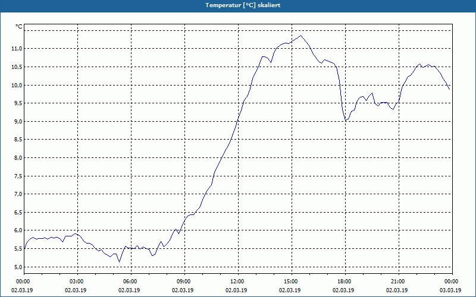Select the '11,0' y-axis label
The height and width of the screenshot is (297, 476).
[x=17, y=49]
